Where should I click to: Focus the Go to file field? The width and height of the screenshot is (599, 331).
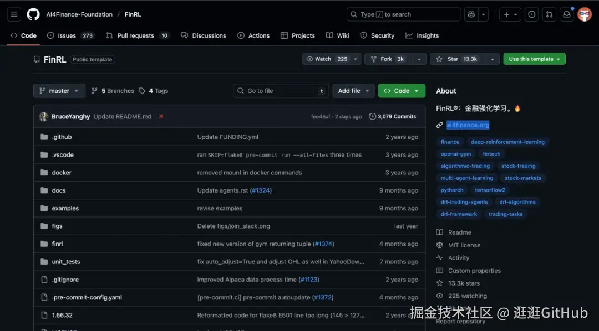click(x=281, y=91)
